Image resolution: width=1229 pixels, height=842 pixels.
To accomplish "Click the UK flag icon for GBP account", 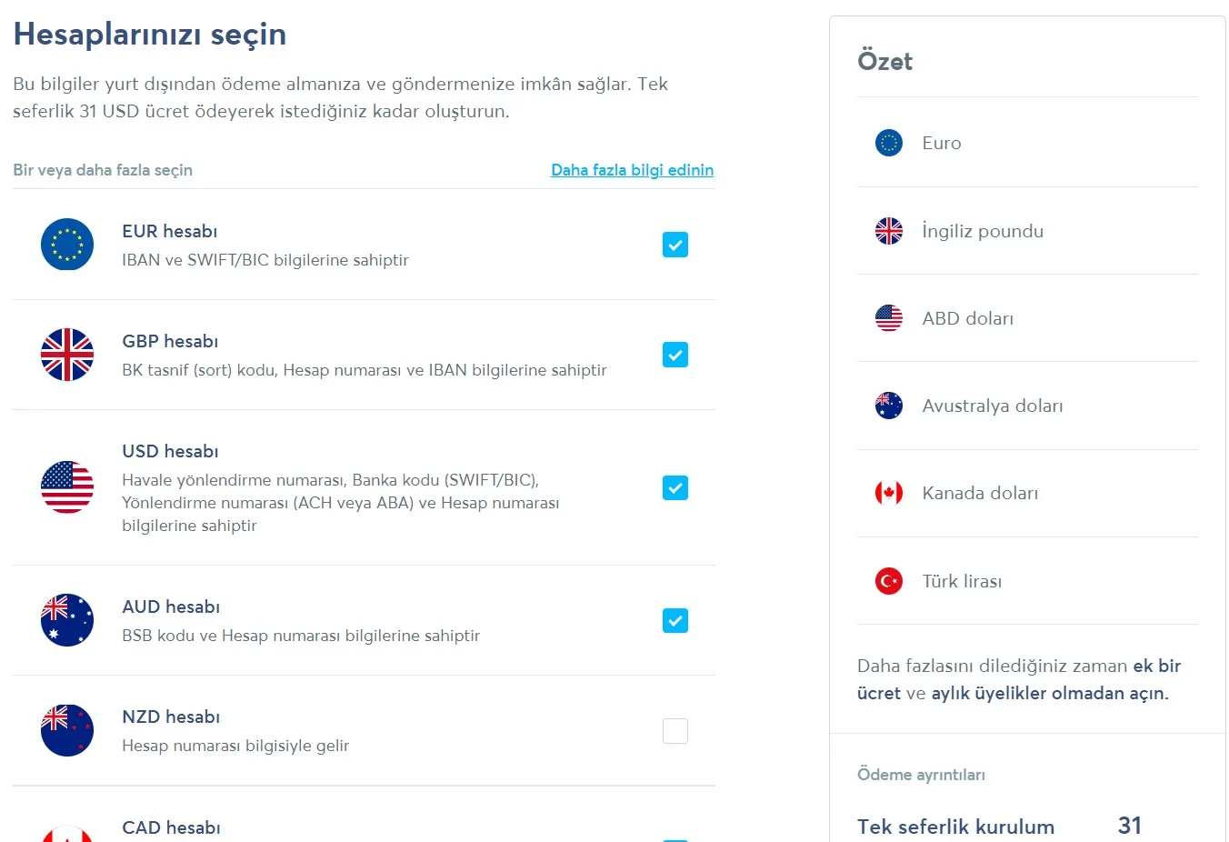I will pos(67,355).
